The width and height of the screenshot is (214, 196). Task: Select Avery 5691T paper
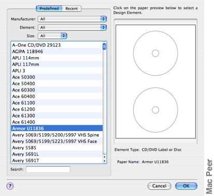[x=57, y=161]
